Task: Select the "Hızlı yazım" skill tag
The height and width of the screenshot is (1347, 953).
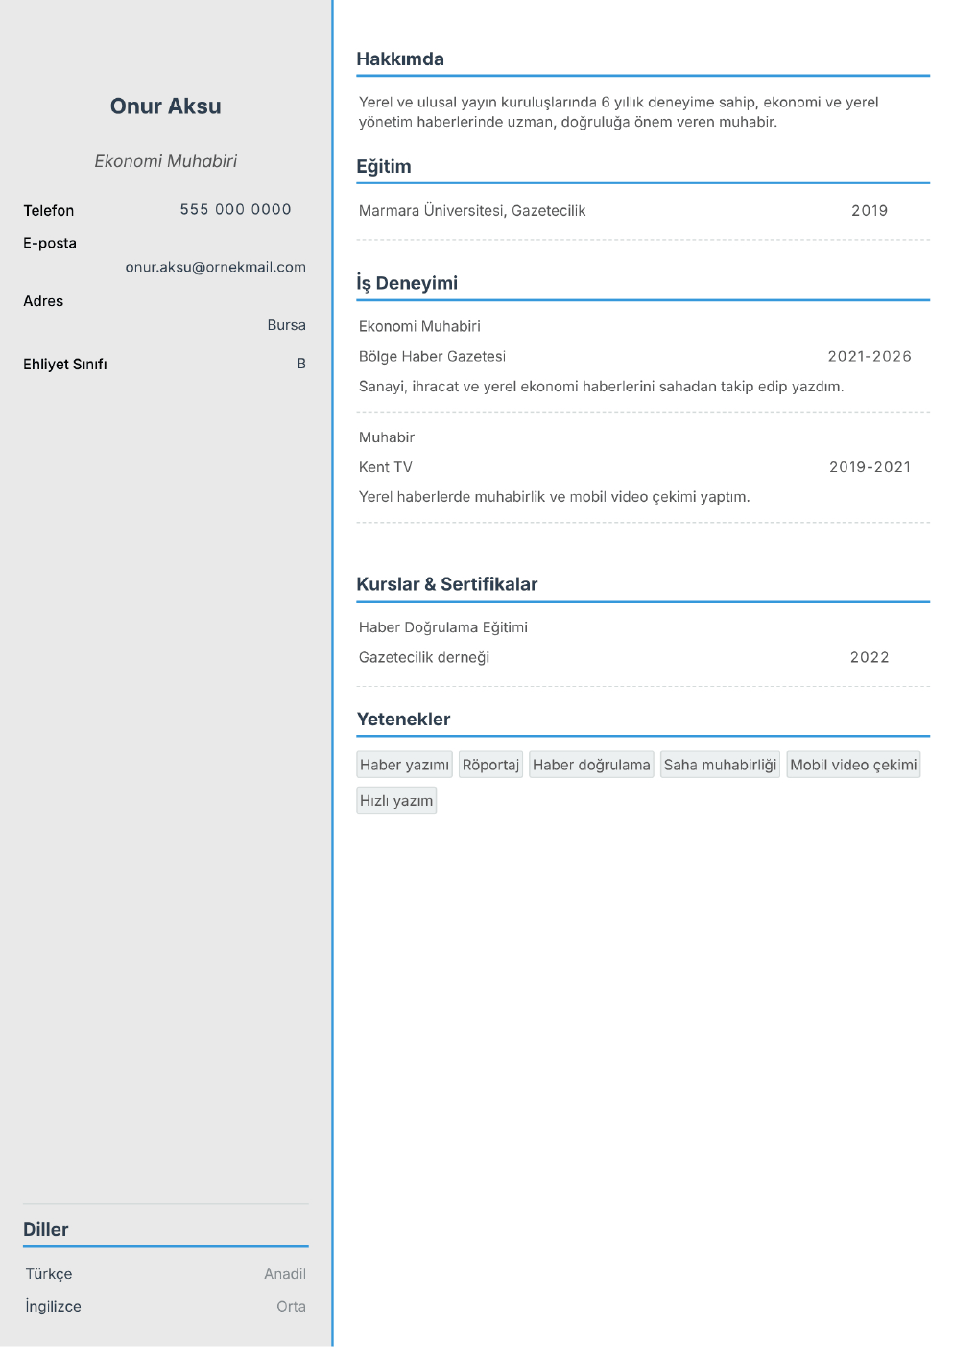Action: pyautogui.click(x=396, y=801)
